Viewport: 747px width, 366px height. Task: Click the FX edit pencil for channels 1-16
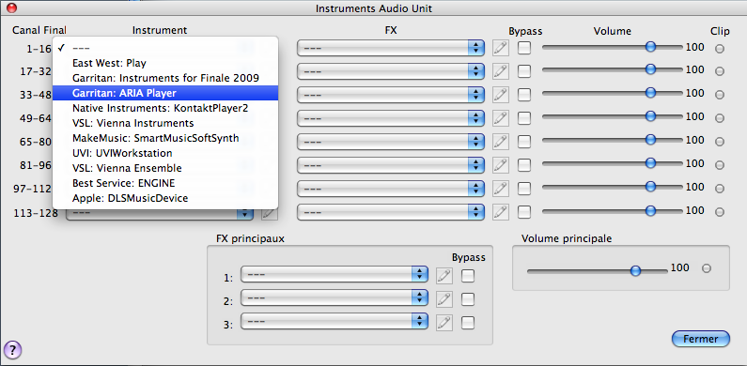(x=500, y=48)
